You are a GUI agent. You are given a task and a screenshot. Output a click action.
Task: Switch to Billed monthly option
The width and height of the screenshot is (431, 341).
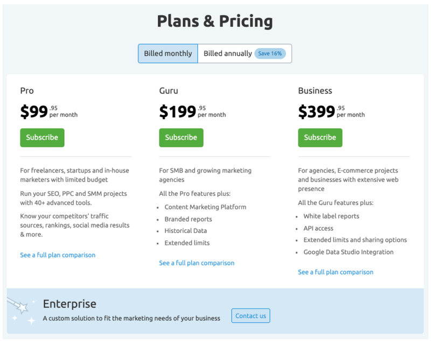point(168,53)
